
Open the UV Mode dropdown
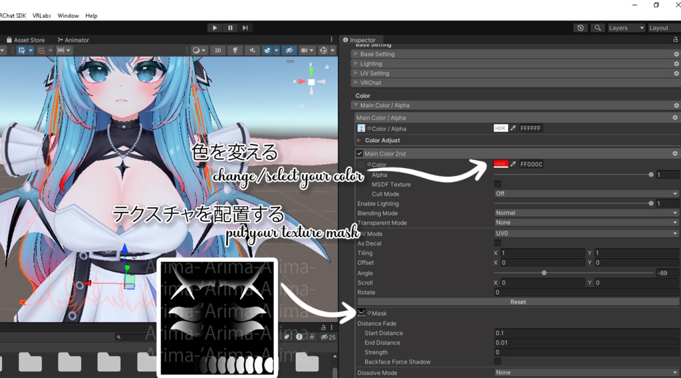coord(587,233)
